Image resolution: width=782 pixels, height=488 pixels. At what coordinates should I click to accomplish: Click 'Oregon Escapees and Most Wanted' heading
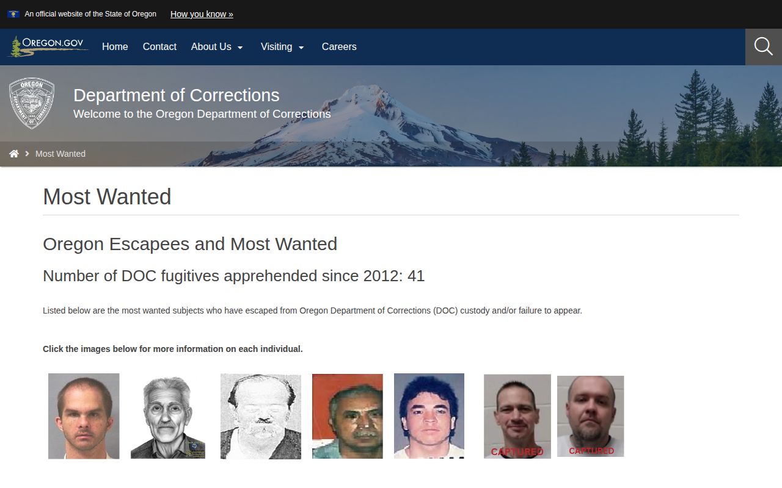pos(190,244)
